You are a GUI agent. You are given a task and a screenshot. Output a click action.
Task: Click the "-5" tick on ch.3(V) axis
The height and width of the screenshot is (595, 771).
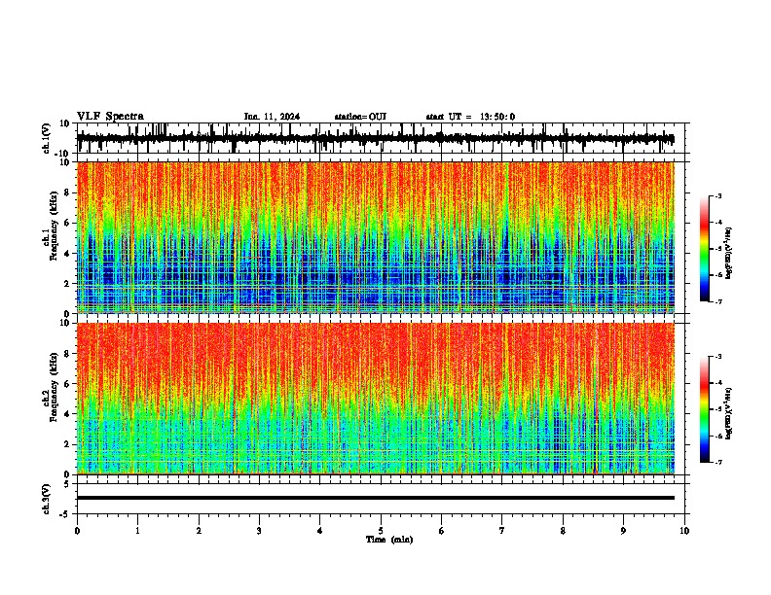64,514
